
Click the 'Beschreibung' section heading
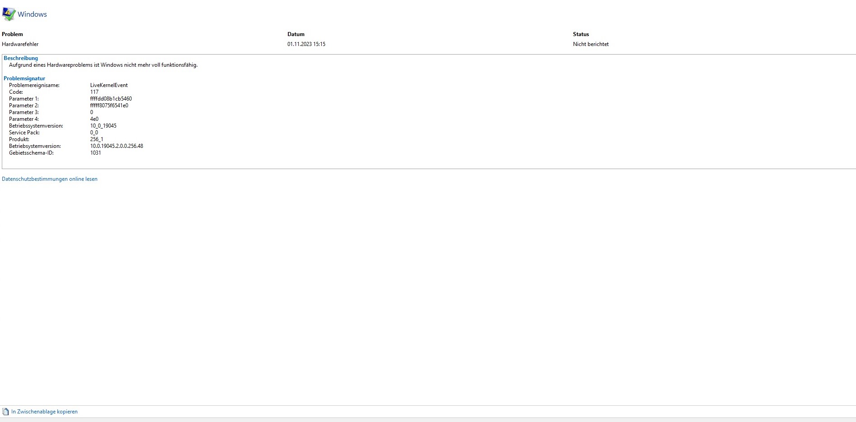pos(21,58)
